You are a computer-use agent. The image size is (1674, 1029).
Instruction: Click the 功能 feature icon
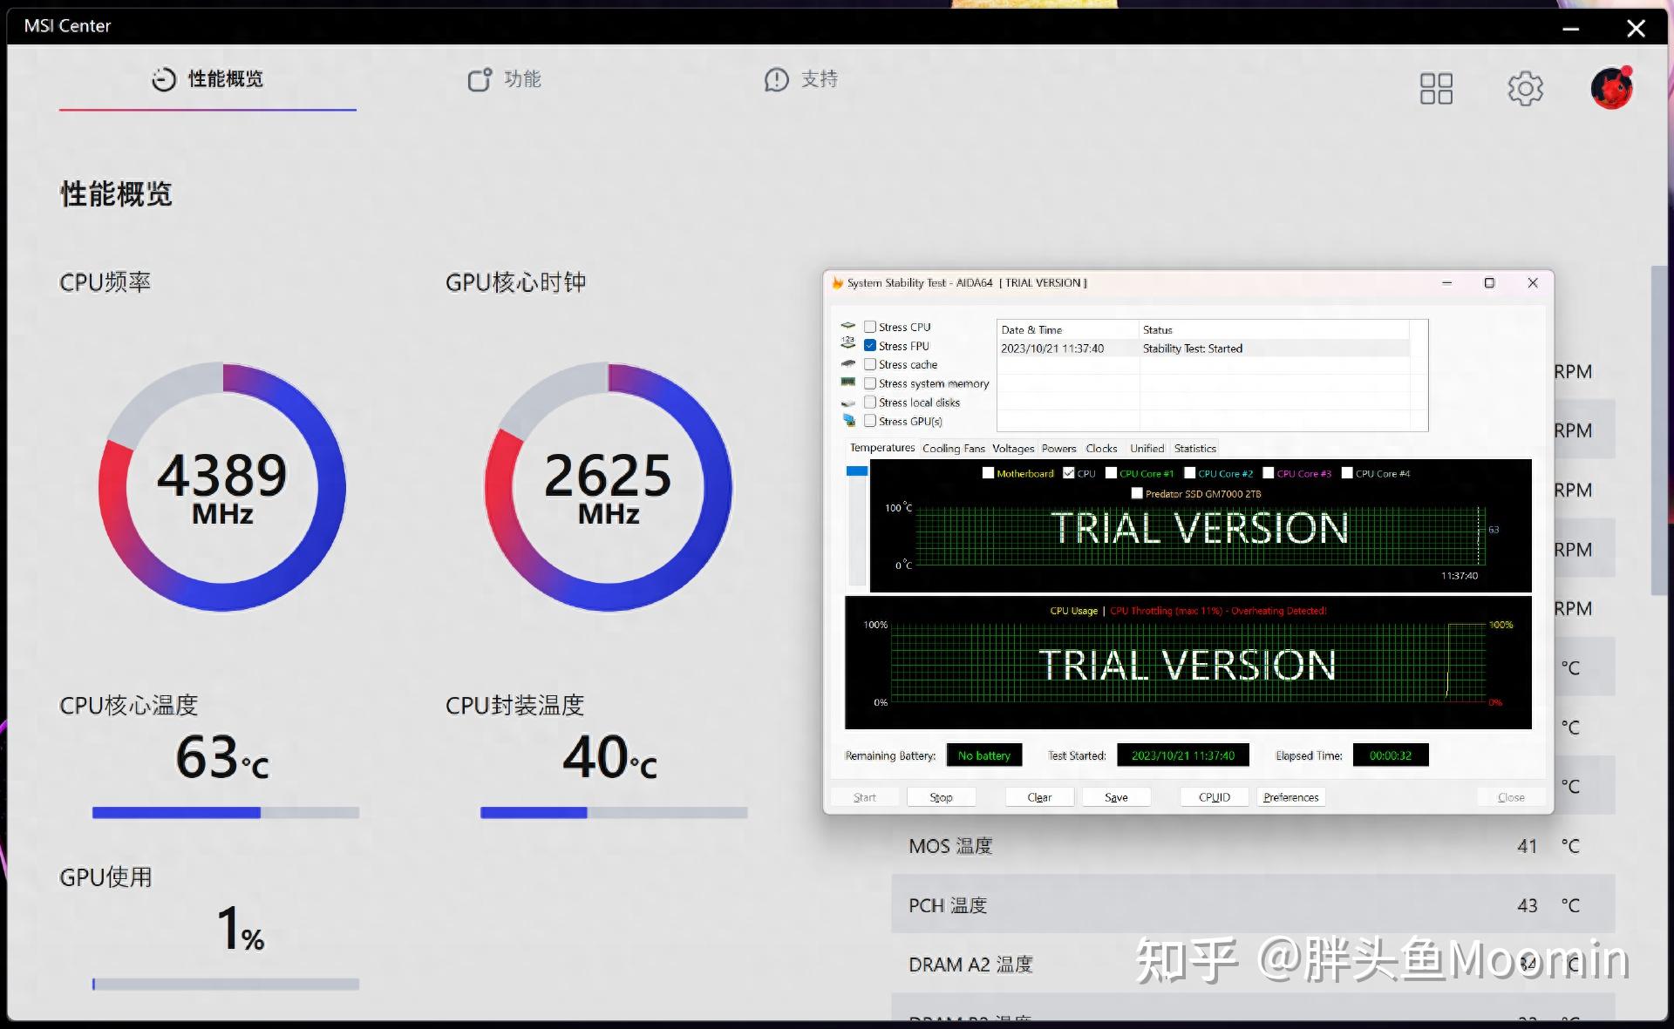480,79
